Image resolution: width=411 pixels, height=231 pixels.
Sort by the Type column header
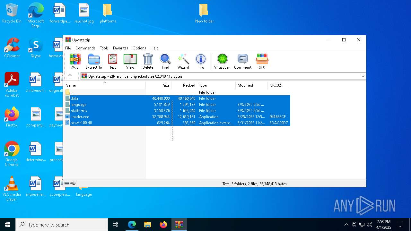216,85
